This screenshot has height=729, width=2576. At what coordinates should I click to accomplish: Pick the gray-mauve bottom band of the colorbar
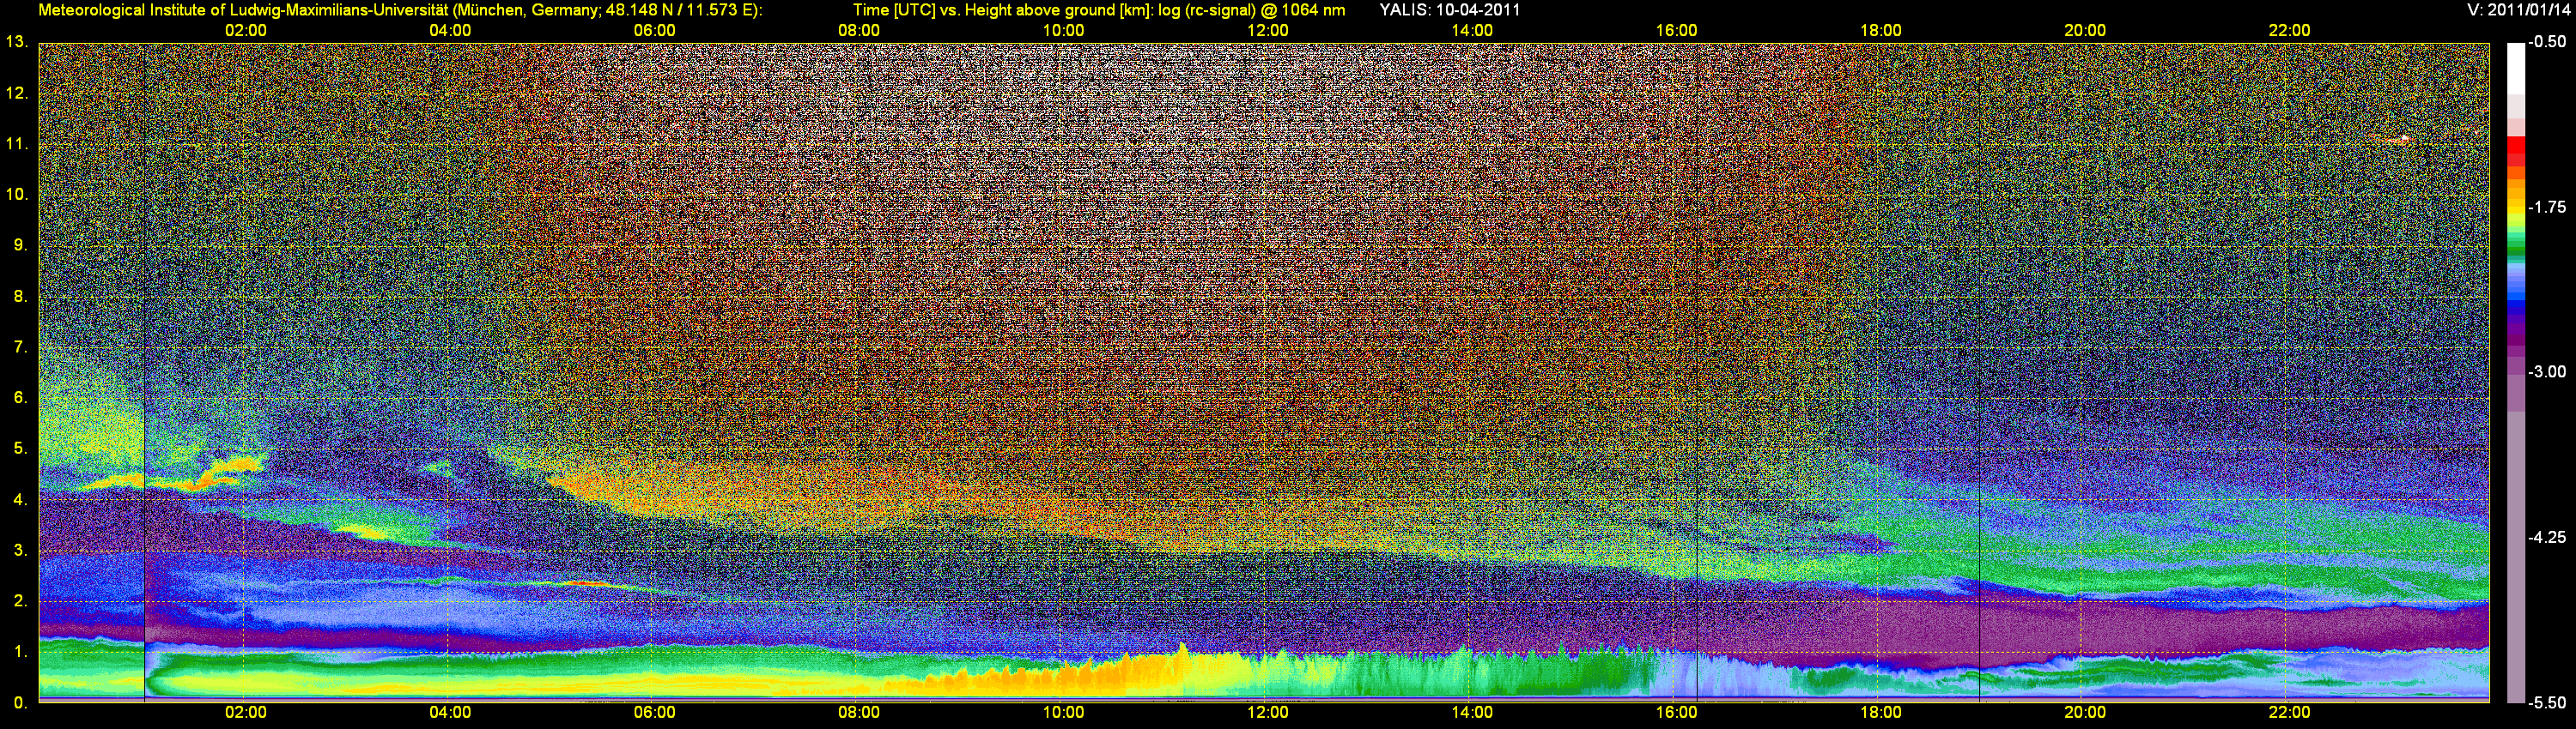(2516, 557)
